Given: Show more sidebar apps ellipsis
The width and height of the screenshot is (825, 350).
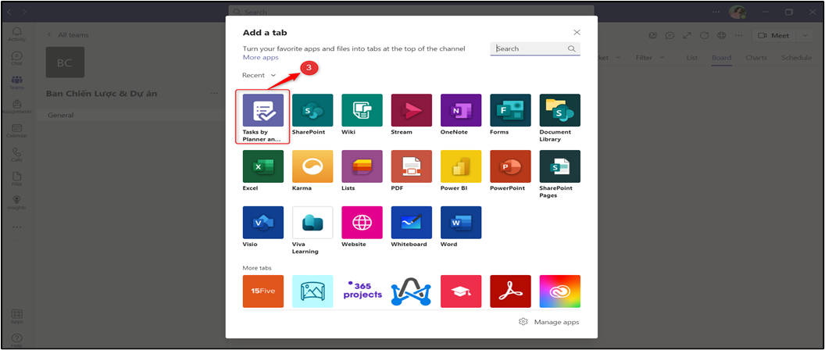Looking at the screenshot, I should click(17, 227).
